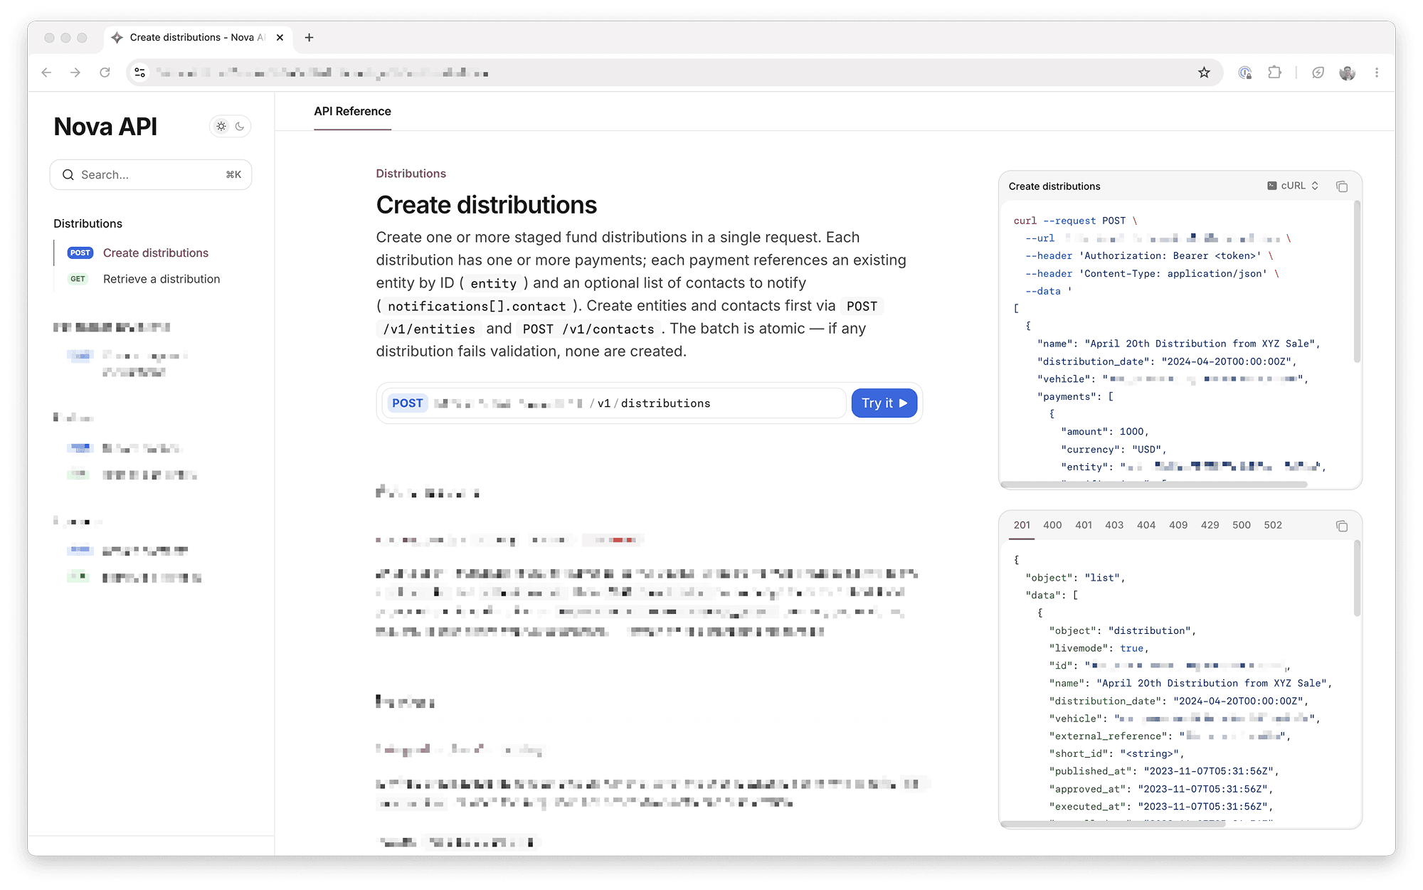This screenshot has width=1423, height=890.
Task: Select the 429 response tab
Action: [1210, 526]
